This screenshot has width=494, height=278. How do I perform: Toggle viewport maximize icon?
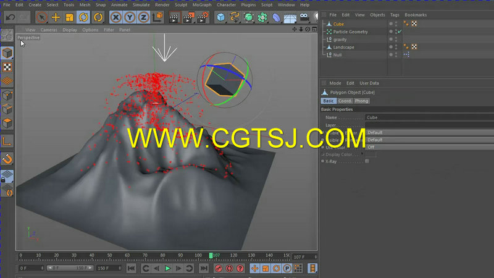(314, 29)
